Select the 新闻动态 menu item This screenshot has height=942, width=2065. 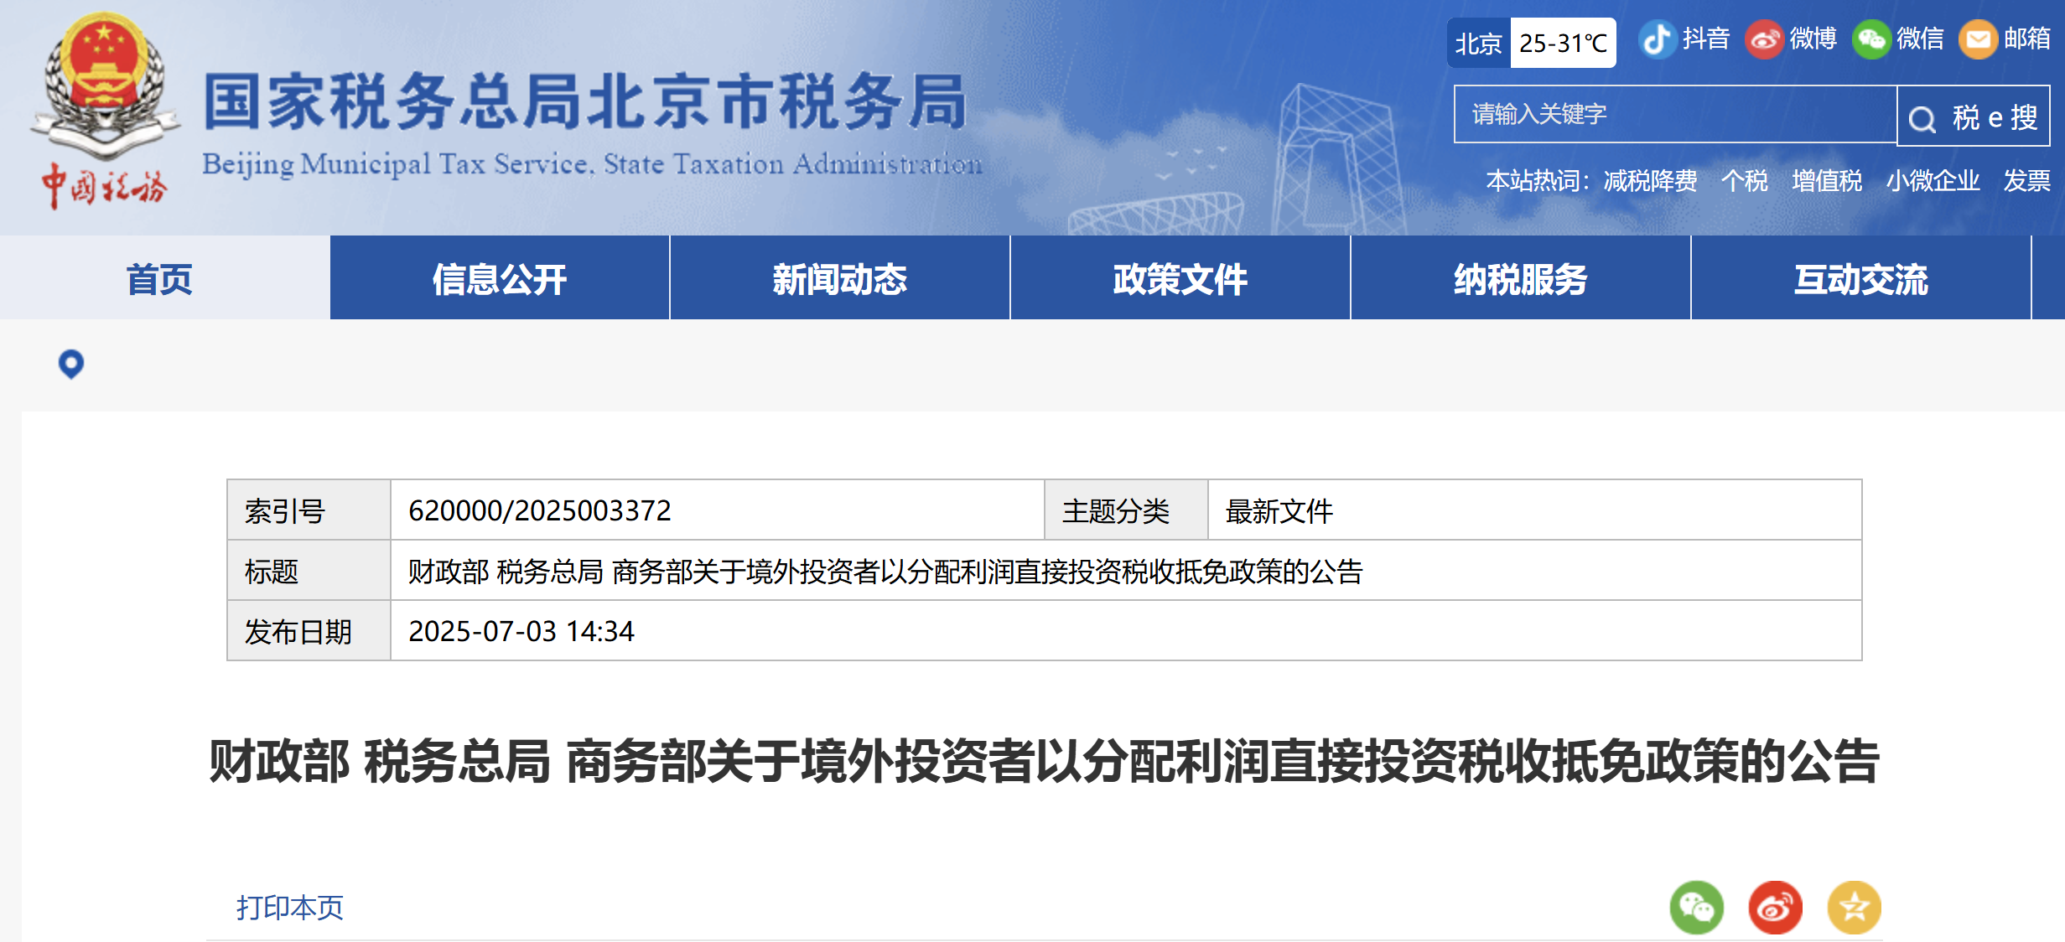[x=840, y=279]
